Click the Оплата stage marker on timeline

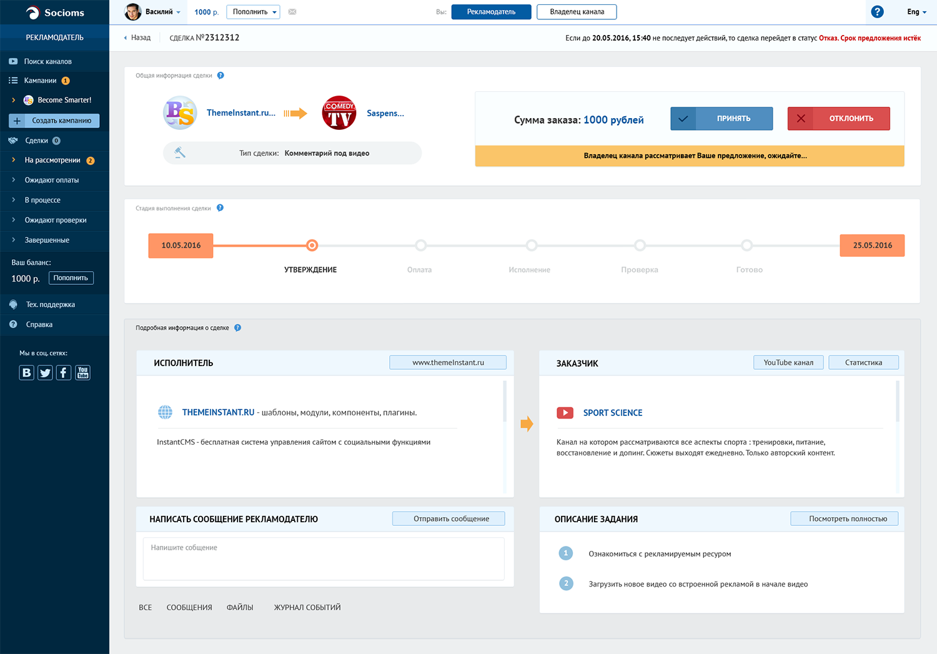421,245
